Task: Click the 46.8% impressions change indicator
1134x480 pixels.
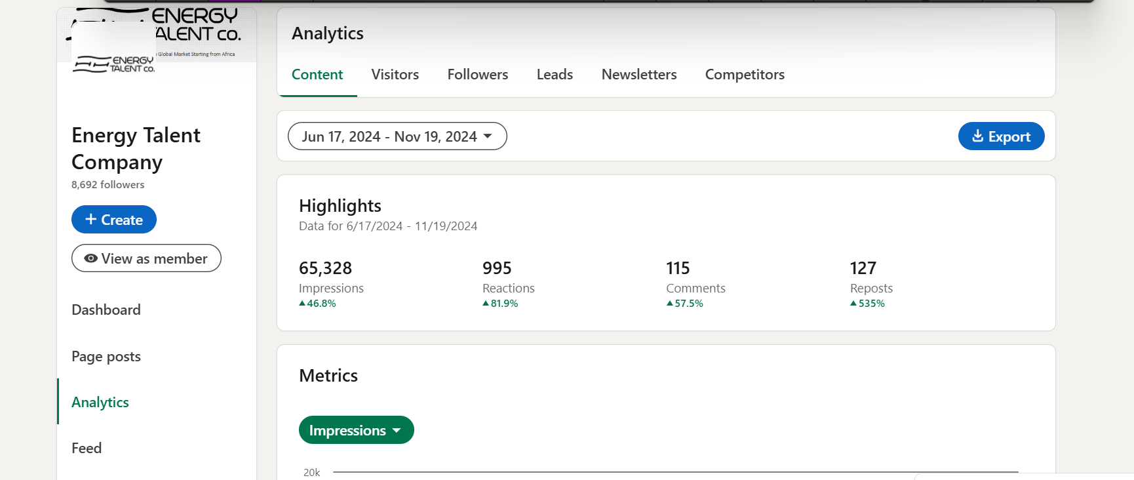Action: point(317,304)
